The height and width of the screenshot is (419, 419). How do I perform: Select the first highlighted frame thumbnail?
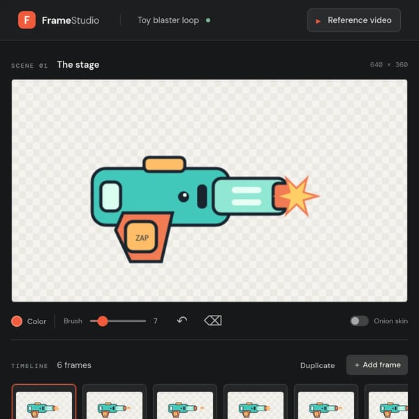[44, 402]
